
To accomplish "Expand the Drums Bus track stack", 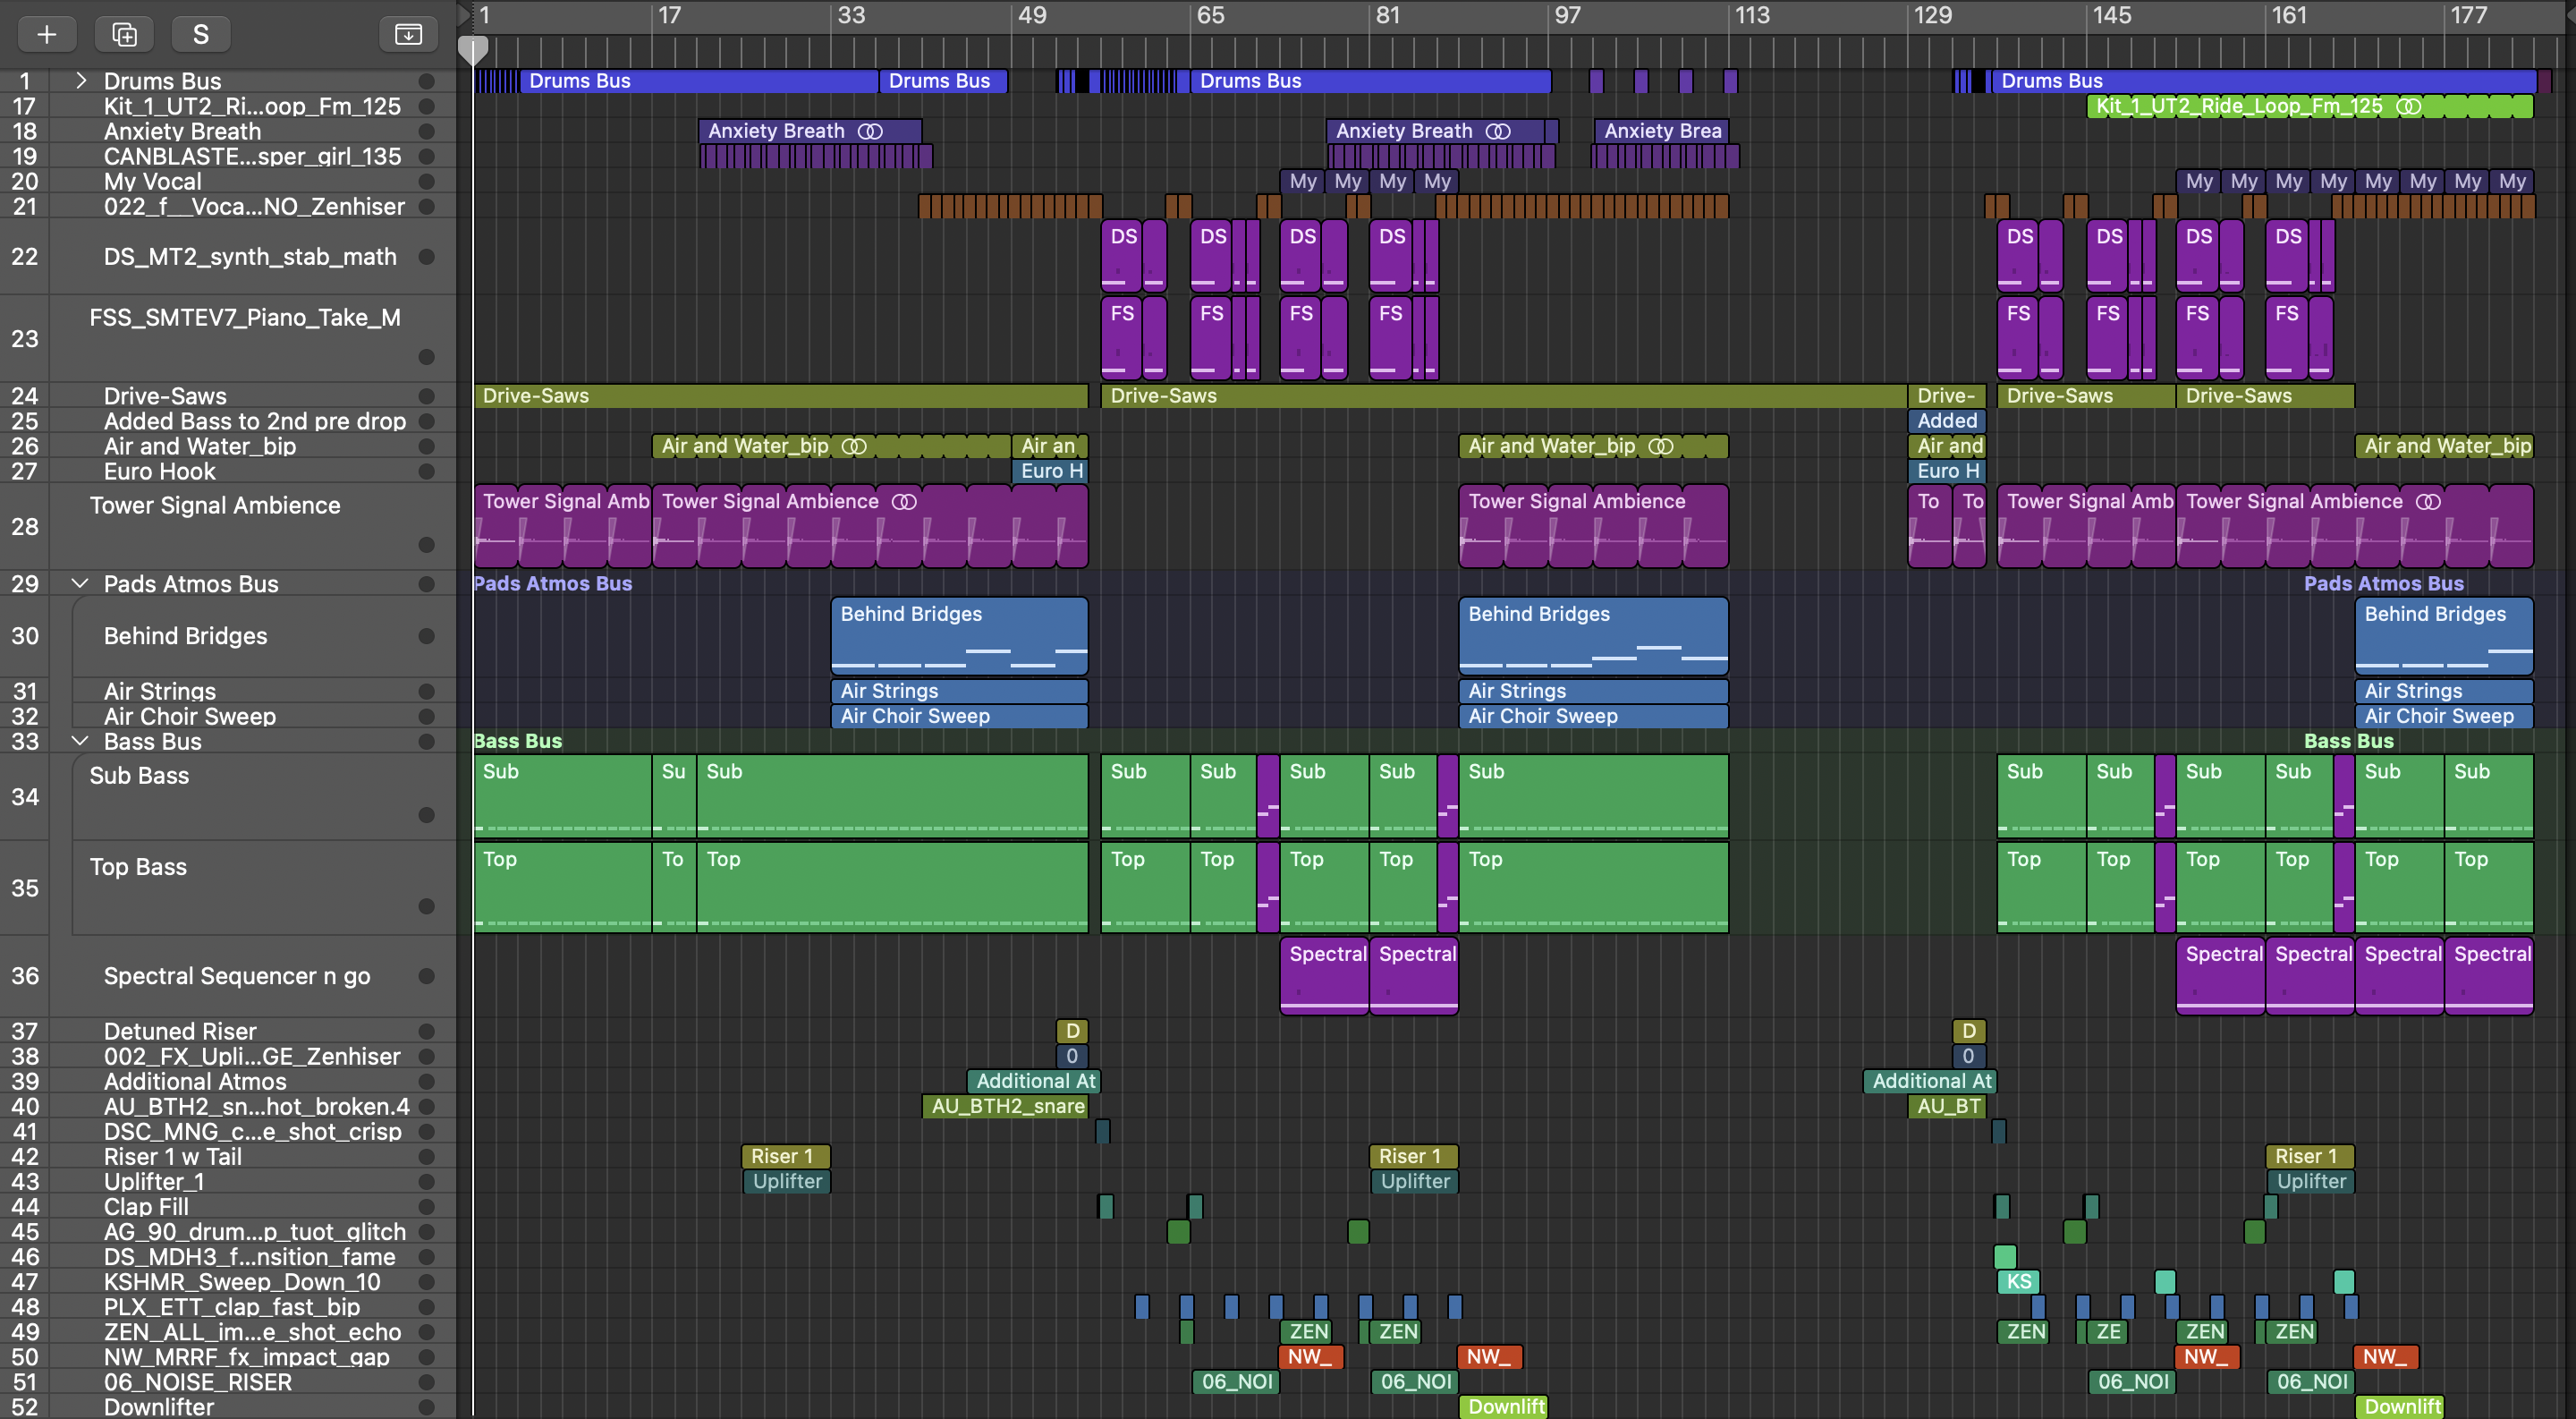I will [x=81, y=81].
